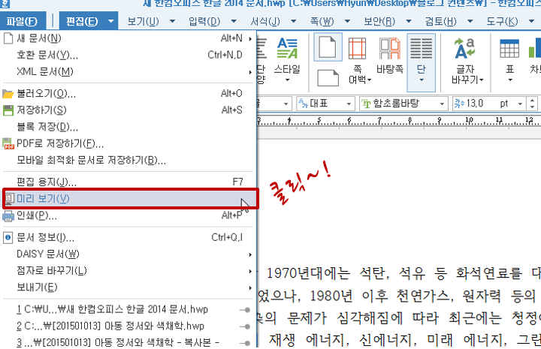
Task: Click the 저장하기(S) disk icon
Action: click(x=8, y=110)
